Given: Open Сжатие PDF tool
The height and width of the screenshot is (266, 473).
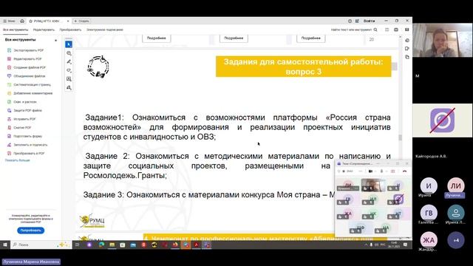Looking at the screenshot, I should click(19, 128).
